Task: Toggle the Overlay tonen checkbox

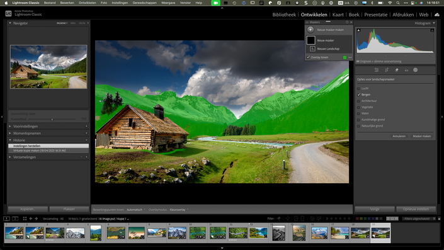Action: (x=309, y=57)
